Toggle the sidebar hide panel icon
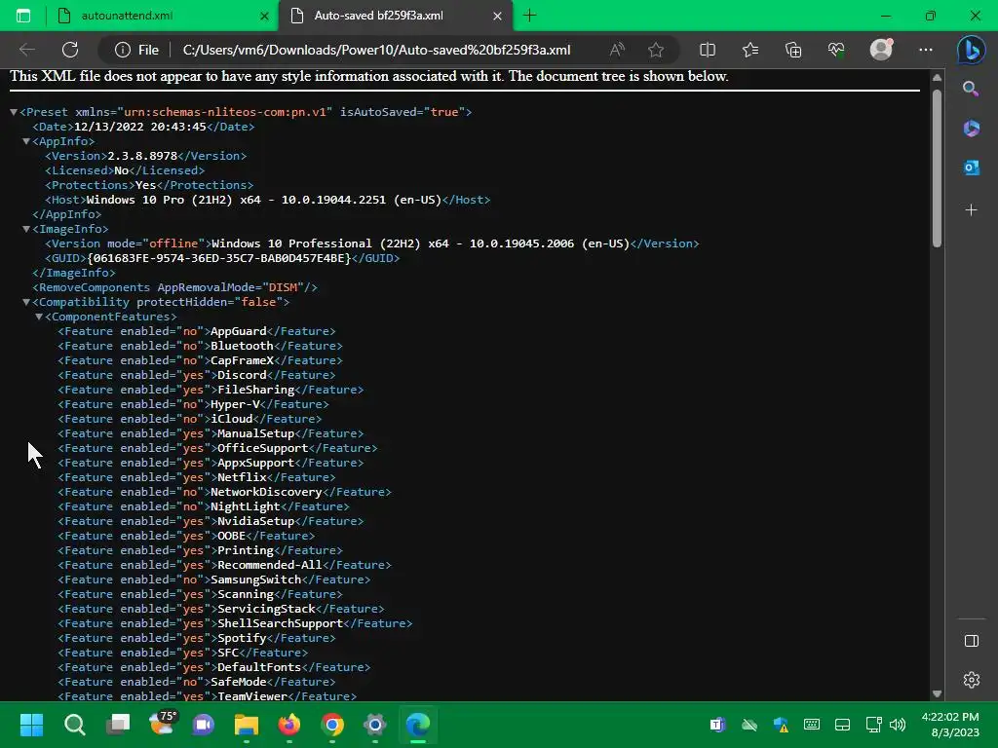This screenshot has height=748, width=998. 972,641
